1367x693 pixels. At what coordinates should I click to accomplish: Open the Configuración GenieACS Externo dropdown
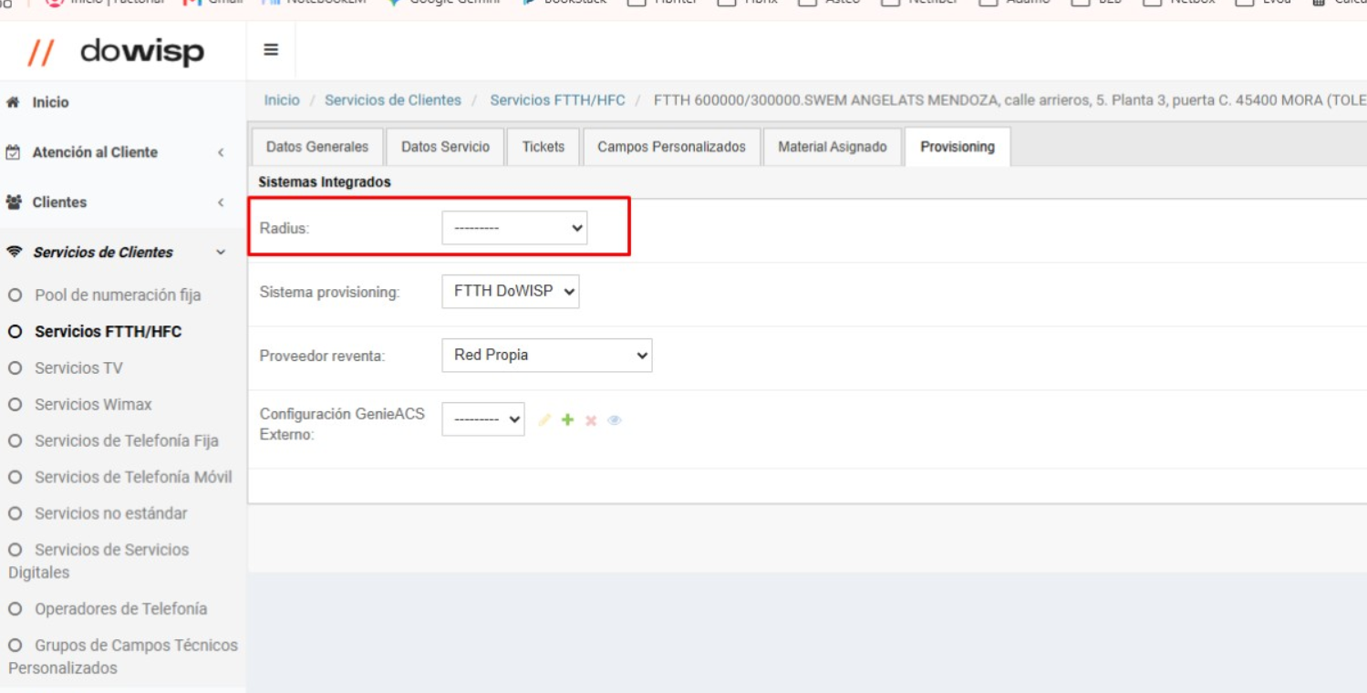(483, 419)
